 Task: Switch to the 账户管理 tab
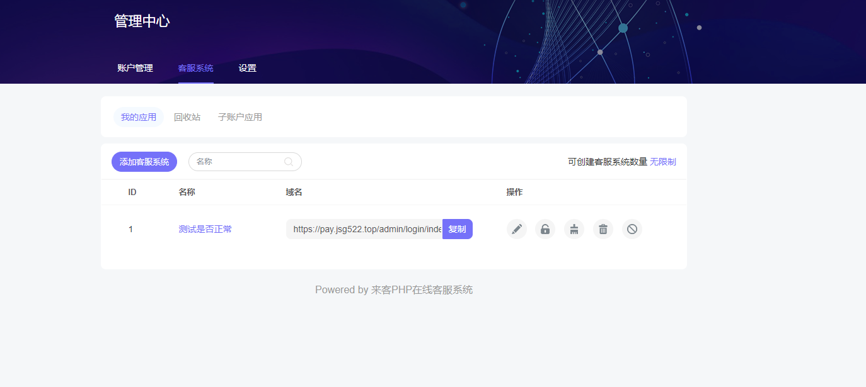[x=134, y=68]
